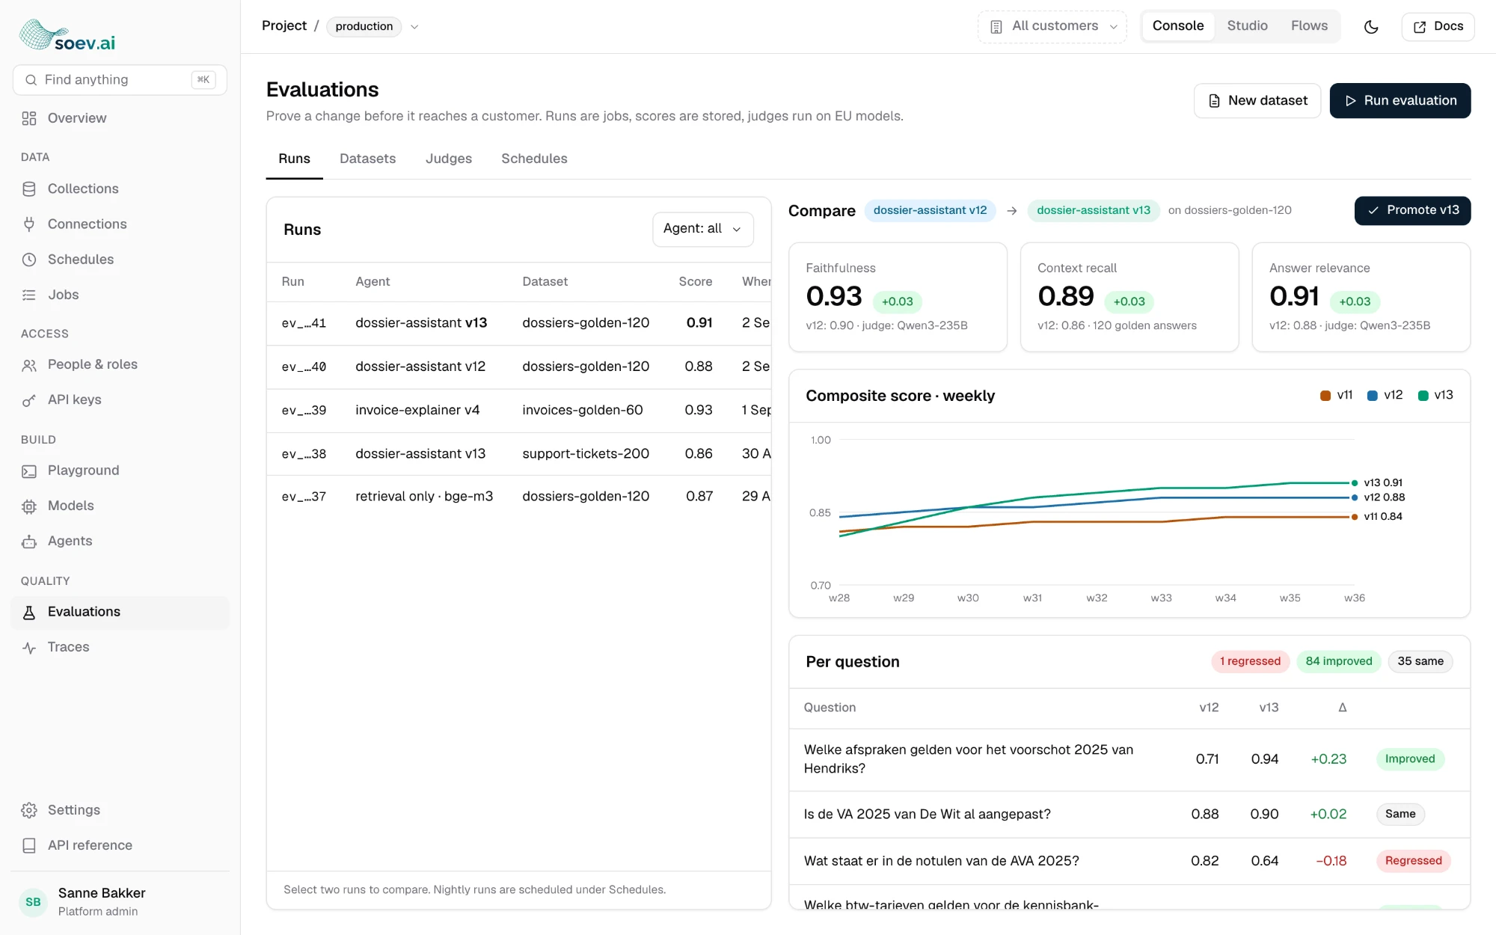Click the Settings gear icon
This screenshot has height=935, width=1496.
(x=29, y=810)
